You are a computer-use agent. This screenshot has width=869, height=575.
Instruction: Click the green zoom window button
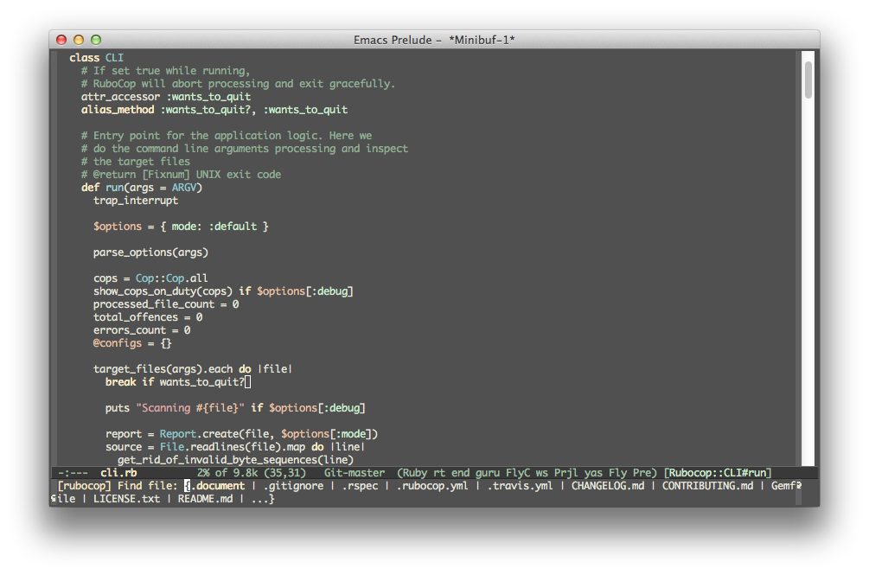point(96,40)
